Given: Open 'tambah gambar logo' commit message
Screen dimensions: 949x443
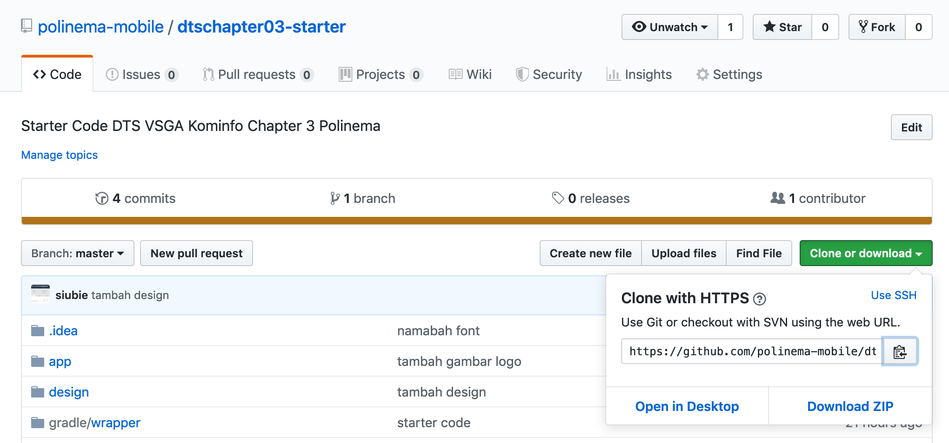Looking at the screenshot, I should 459,362.
